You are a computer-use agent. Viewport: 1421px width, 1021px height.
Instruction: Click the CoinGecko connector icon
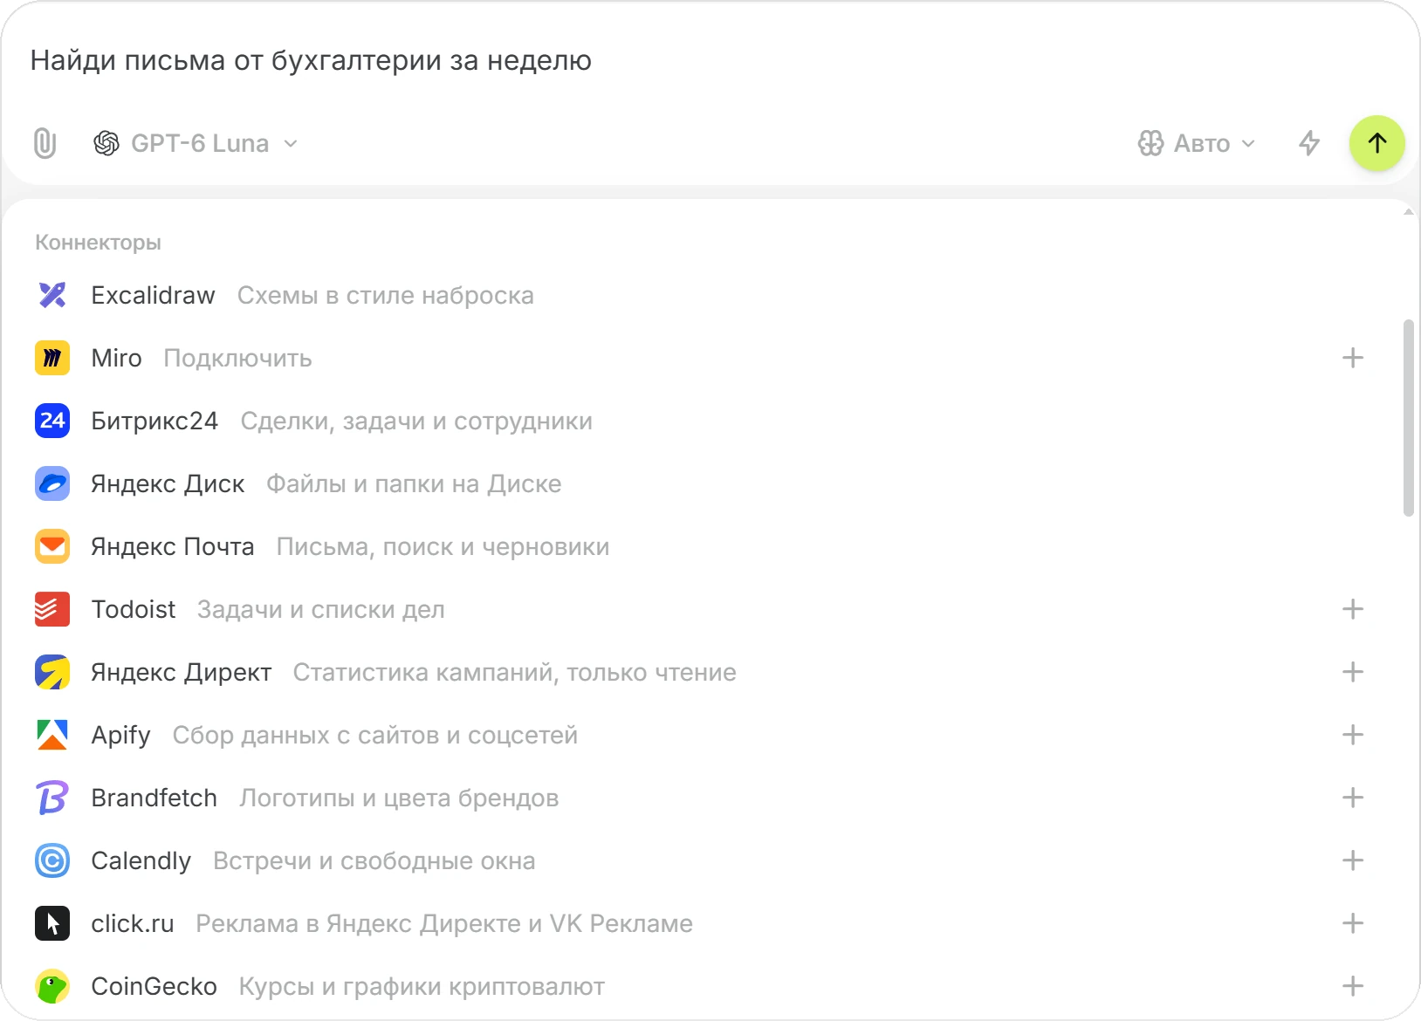point(52,986)
